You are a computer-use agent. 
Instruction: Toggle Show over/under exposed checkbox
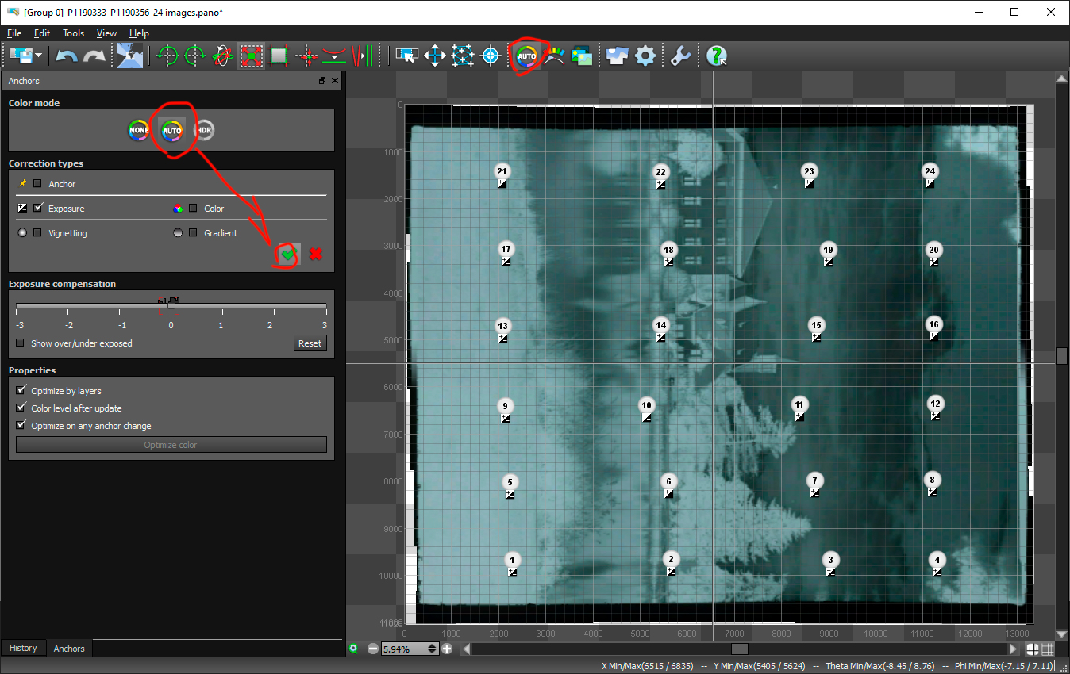tap(21, 343)
